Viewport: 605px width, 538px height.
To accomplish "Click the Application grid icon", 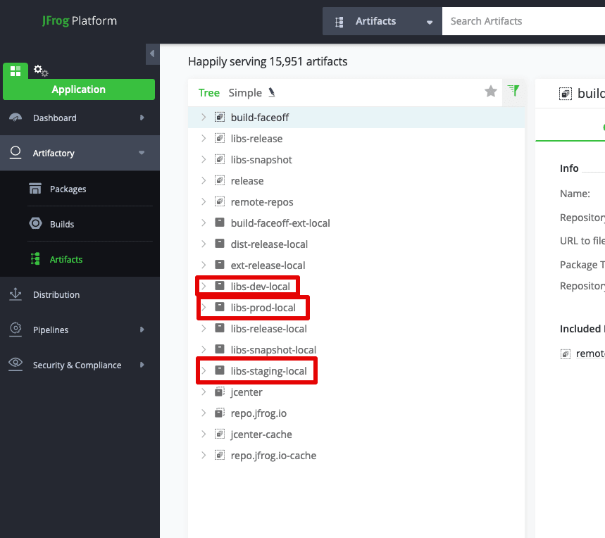I will click(15, 71).
